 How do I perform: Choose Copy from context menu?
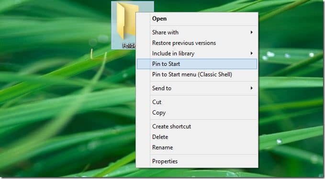197,113
